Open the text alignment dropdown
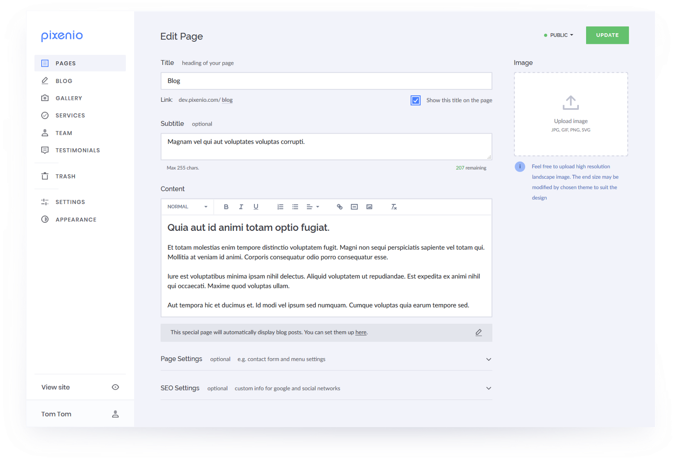 pyautogui.click(x=313, y=207)
